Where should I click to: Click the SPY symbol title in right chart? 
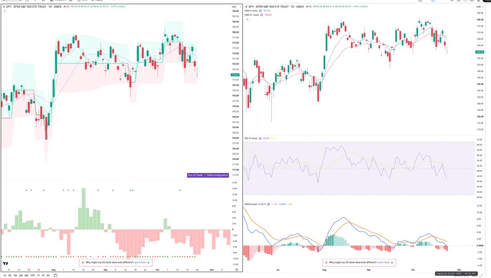pyautogui.click(x=276, y=7)
